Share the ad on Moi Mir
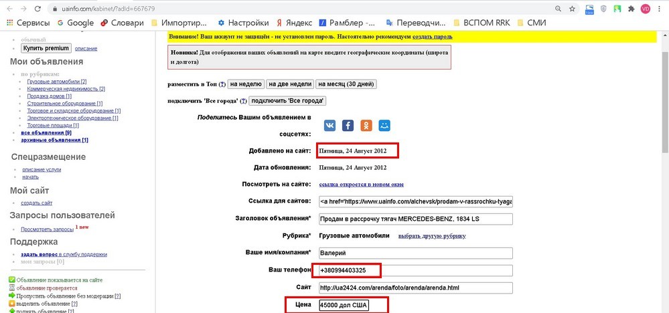 (384, 125)
